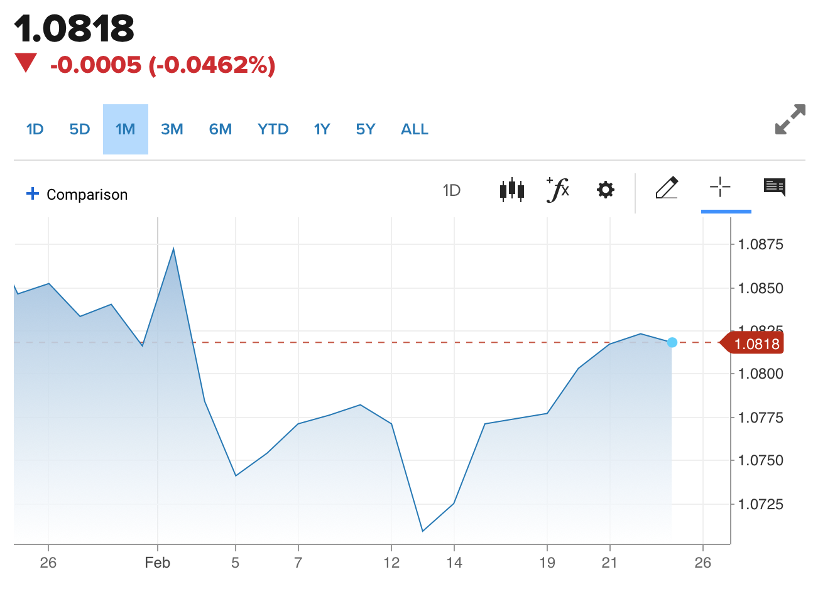The width and height of the screenshot is (813, 589).
Task: Switch to the 5D range
Action: pyautogui.click(x=80, y=129)
